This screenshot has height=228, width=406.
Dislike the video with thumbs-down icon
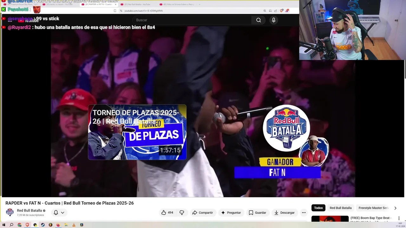tap(182, 212)
